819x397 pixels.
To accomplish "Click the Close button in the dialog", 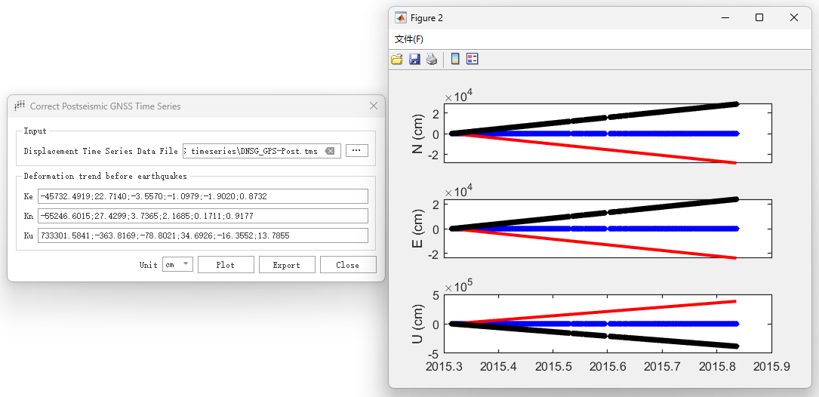I will 348,265.
